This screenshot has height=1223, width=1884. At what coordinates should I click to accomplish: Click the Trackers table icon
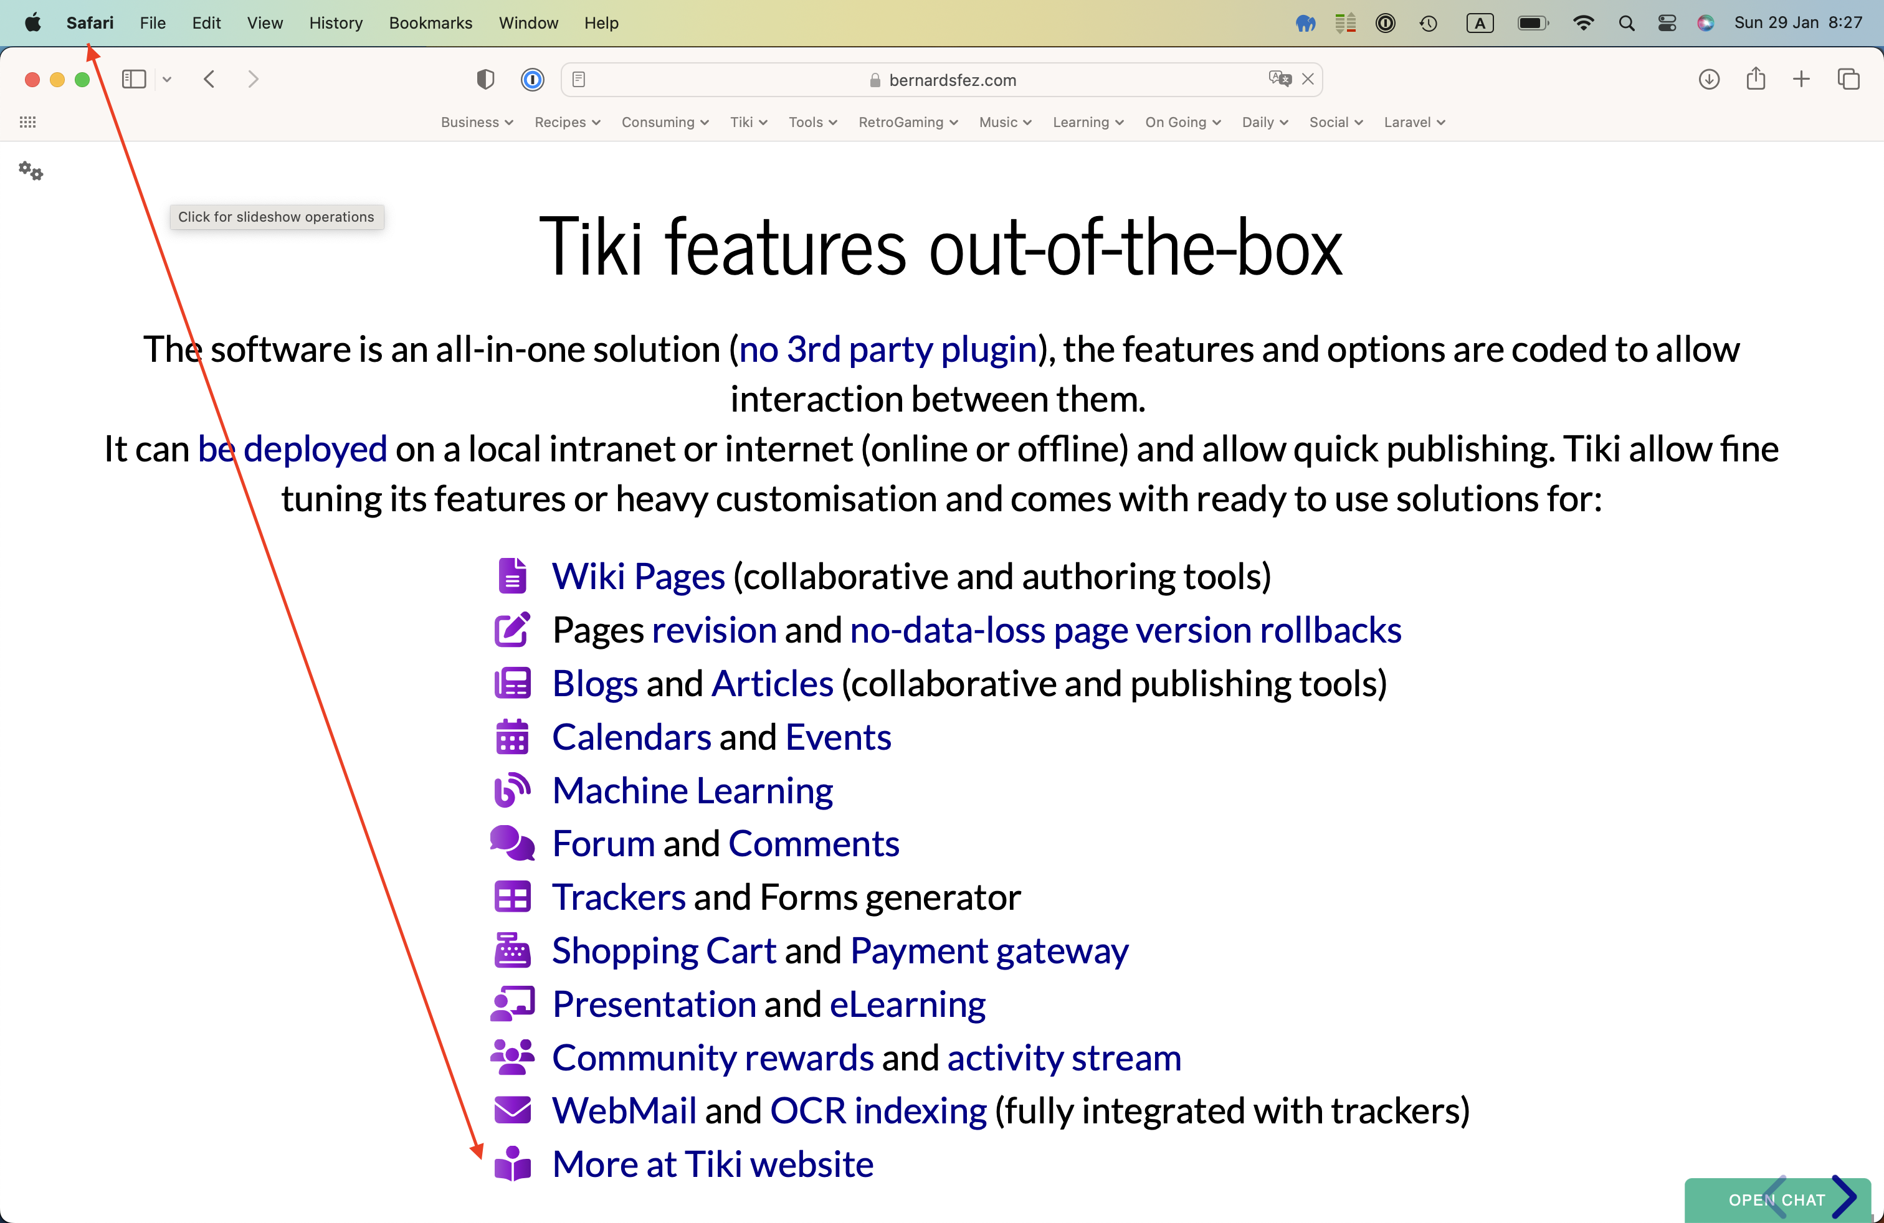512,897
